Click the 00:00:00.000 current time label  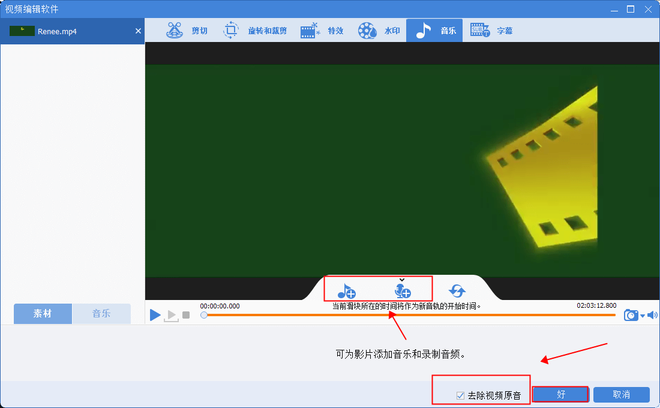coord(220,306)
